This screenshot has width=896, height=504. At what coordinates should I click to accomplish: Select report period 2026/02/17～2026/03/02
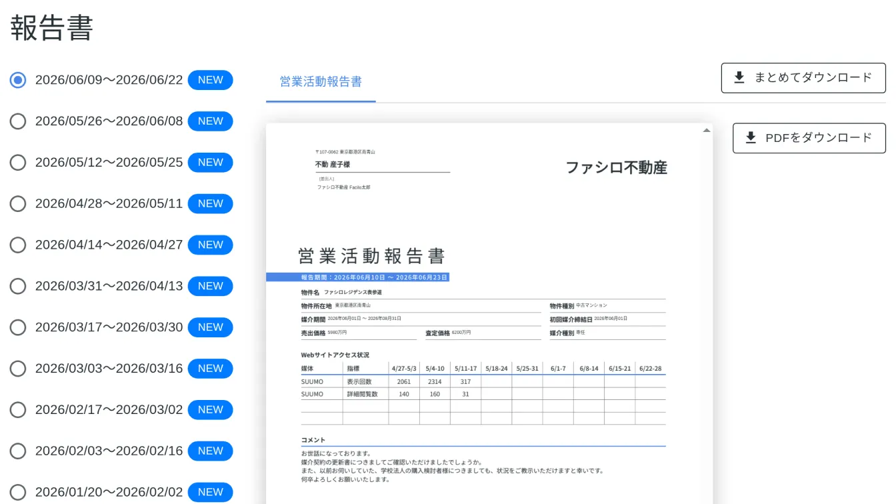point(18,409)
